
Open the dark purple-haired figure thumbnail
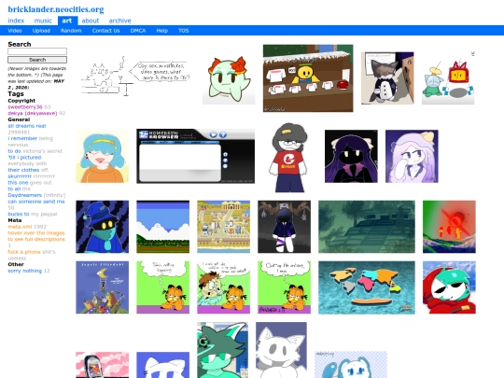tap(351, 156)
